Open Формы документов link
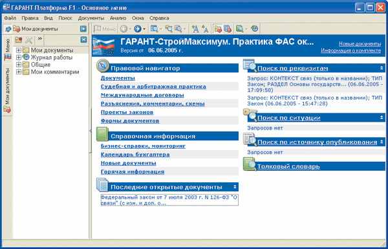Screen dimensions: 388x249 pyautogui.click(x=130, y=121)
